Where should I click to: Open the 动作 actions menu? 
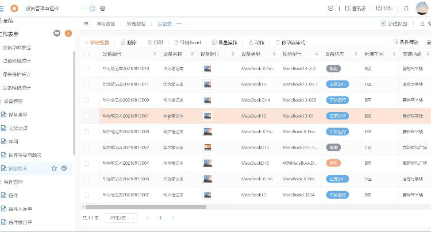(256, 42)
